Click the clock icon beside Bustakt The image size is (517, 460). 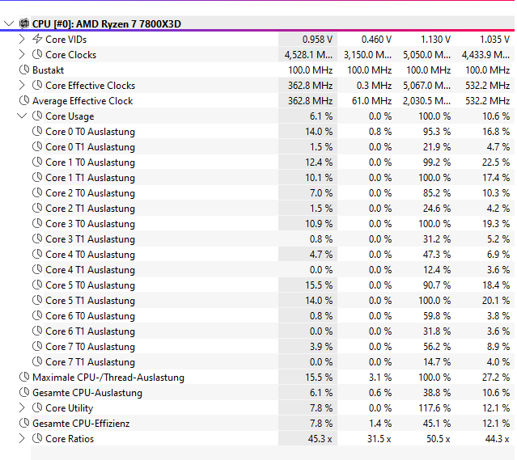24,70
